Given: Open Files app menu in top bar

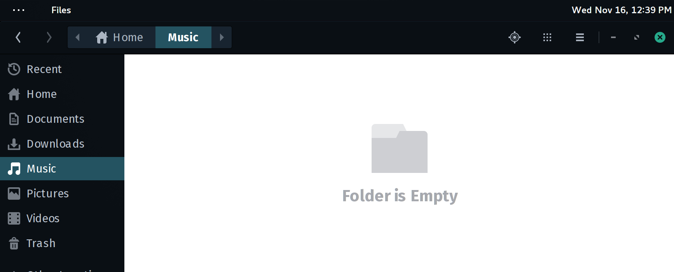Looking at the screenshot, I should click(x=61, y=10).
